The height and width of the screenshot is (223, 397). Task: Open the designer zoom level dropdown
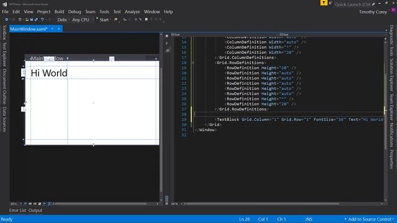click(x=16, y=204)
